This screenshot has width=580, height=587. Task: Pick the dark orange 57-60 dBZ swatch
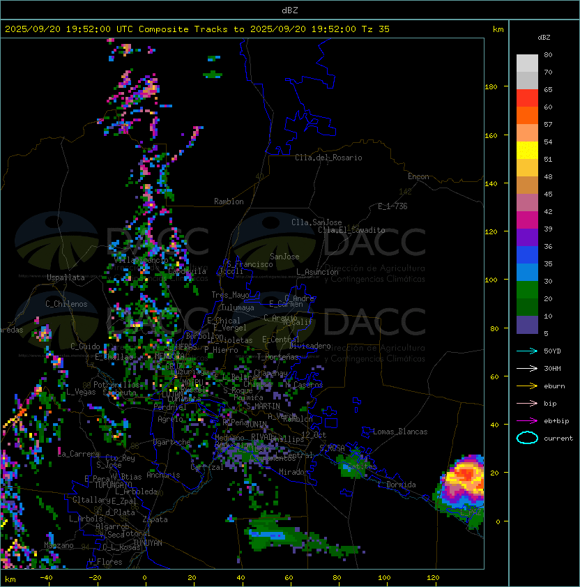527,115
